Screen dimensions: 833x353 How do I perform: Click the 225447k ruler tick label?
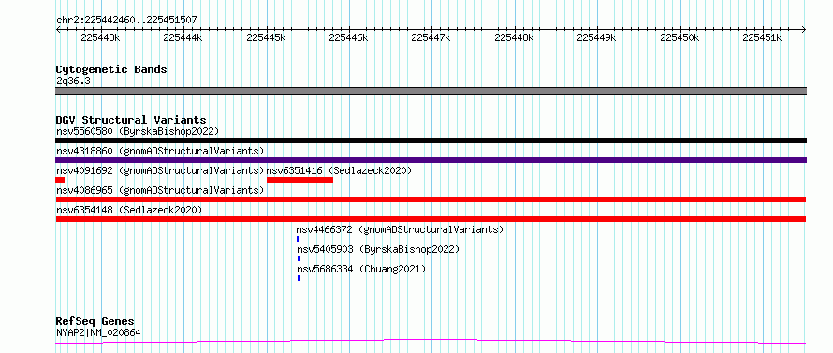[431, 37]
